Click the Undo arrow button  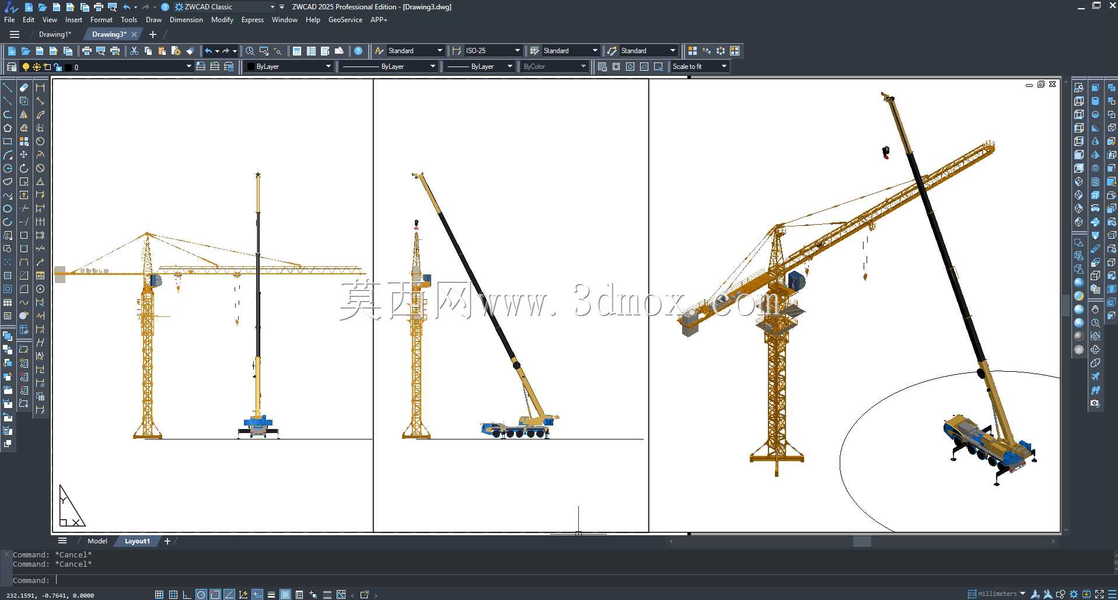click(x=208, y=51)
